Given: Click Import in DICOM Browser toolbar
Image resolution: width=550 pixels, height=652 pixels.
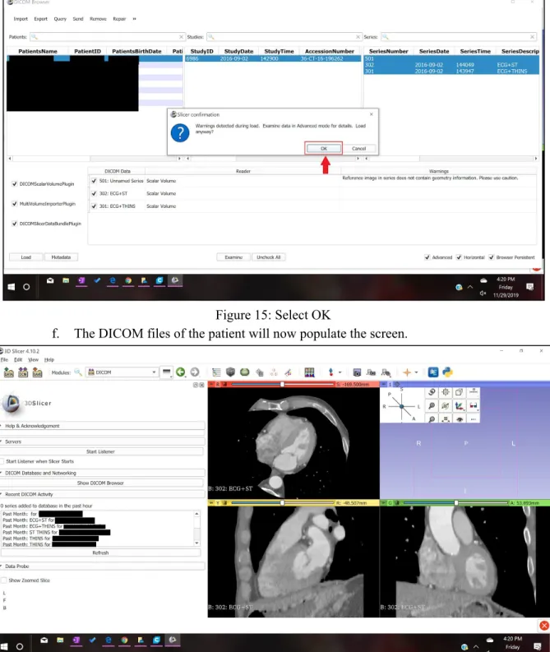Looking at the screenshot, I should point(21,19).
